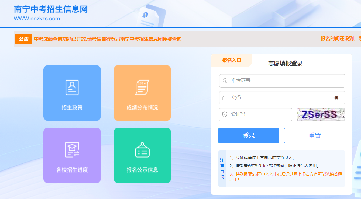This screenshot has width=361, height=199.
Task: Click the user icon in 准考证号 field
Action: [225, 81]
